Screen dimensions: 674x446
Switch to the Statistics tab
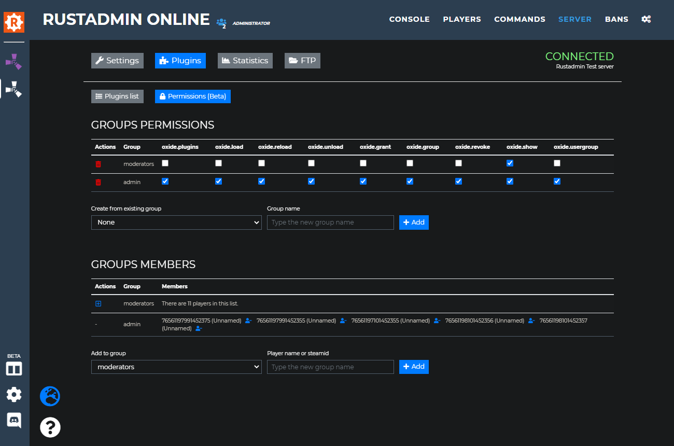pos(245,61)
